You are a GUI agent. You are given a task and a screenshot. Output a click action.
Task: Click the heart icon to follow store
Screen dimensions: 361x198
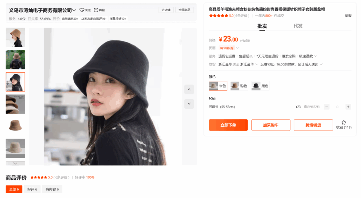[82, 10]
